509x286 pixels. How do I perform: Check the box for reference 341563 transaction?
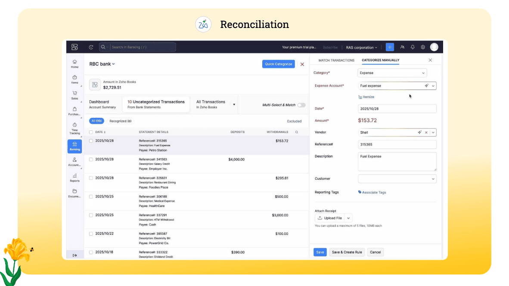(91, 160)
